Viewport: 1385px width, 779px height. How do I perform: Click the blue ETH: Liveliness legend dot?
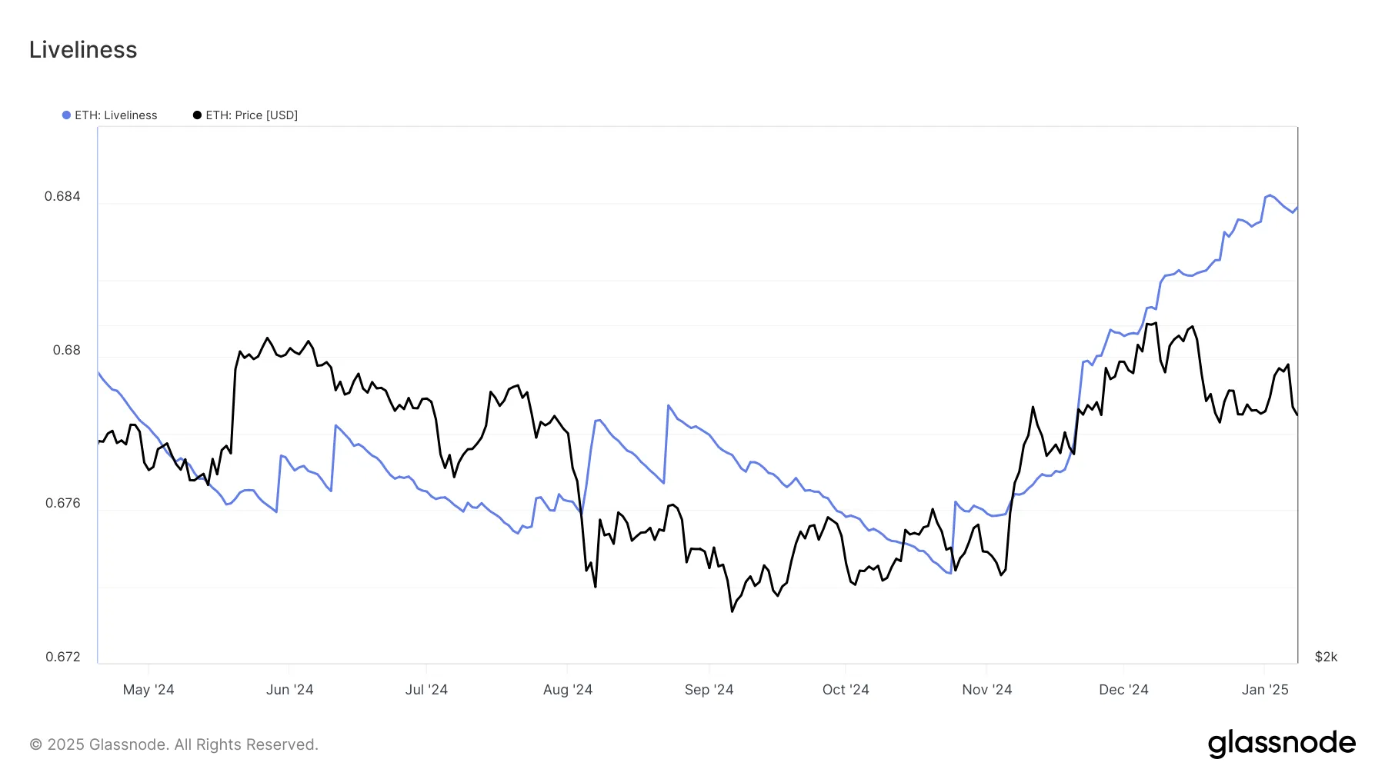click(x=66, y=115)
